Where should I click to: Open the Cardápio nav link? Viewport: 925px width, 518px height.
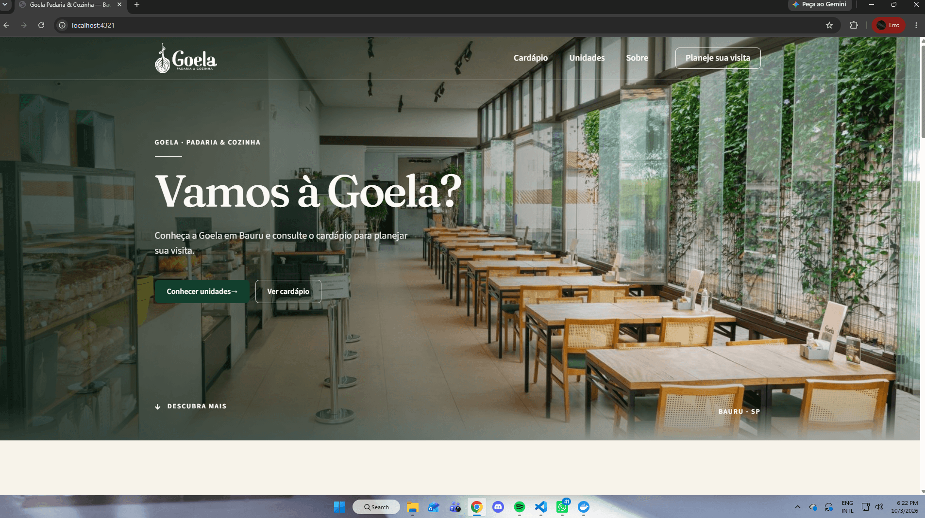530,58
